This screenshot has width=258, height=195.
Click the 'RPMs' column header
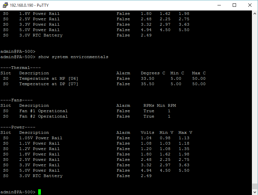click(149, 105)
